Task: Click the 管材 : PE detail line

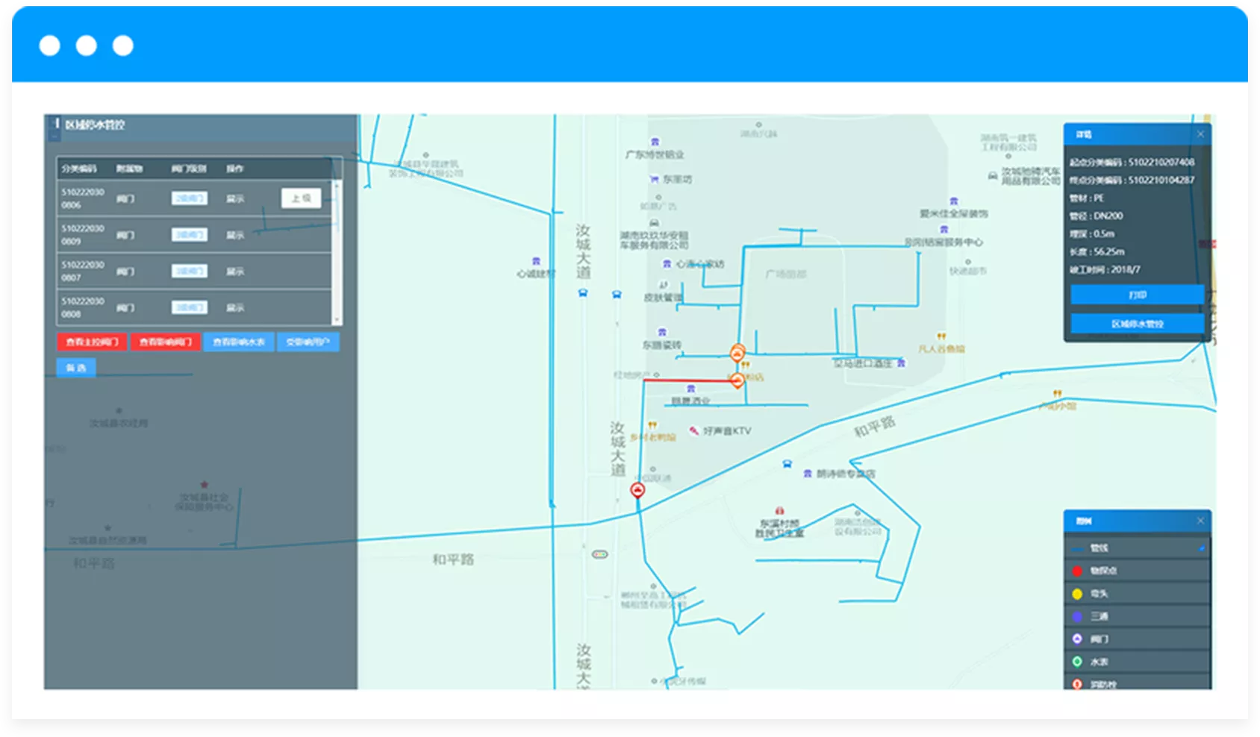Action: (x=1087, y=198)
